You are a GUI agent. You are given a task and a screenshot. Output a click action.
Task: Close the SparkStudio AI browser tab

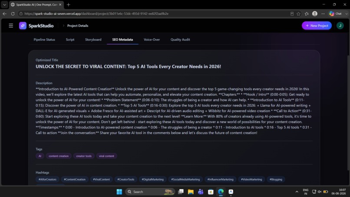click(x=60, y=4)
